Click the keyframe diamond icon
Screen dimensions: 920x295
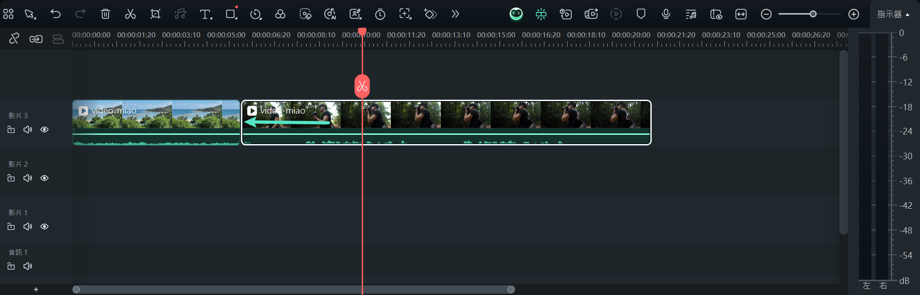pyautogui.click(x=431, y=14)
